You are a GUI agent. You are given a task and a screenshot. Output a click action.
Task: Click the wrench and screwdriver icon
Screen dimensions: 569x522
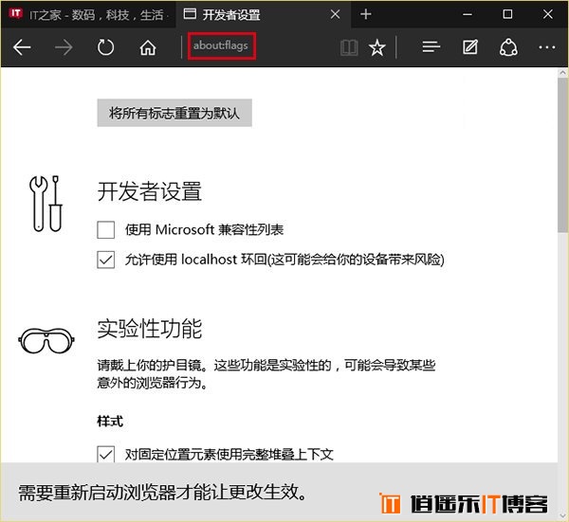point(46,204)
